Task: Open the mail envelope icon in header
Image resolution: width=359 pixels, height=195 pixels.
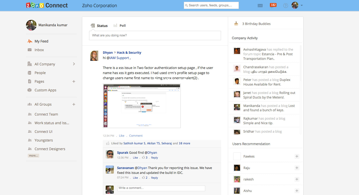Action: coord(260,6)
